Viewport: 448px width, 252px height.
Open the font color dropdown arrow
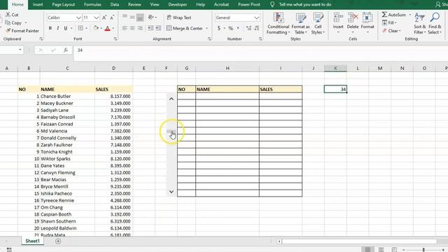coord(113,28)
